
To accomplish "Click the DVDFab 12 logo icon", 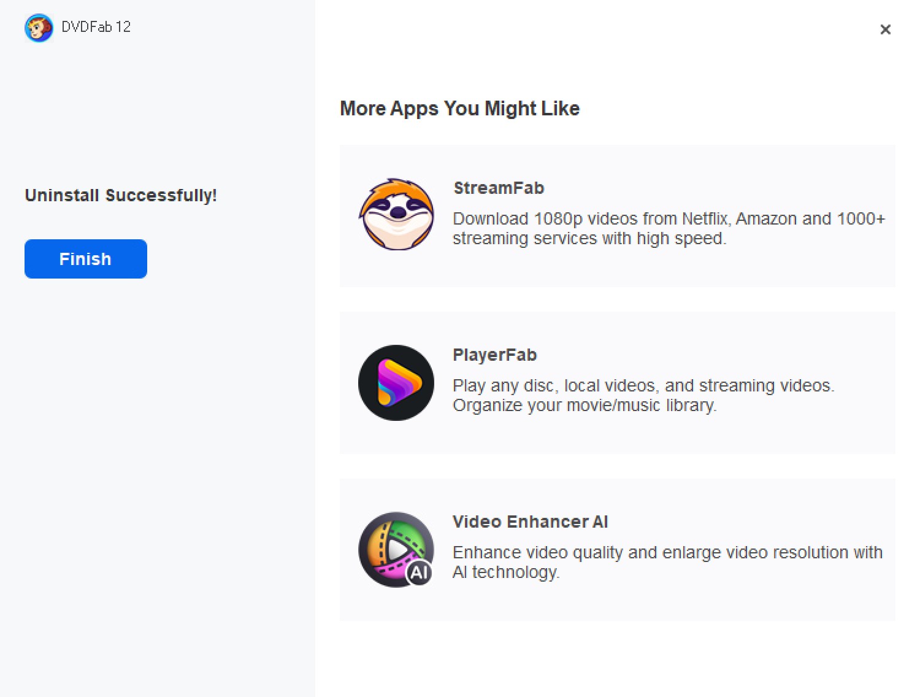I will 39,28.
